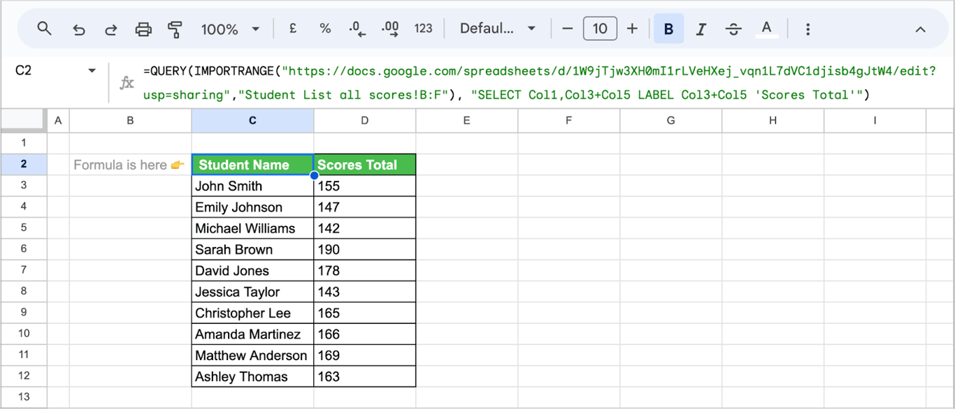This screenshot has width=955, height=409.
Task: Select the Christopher Lee cell
Action: (x=252, y=313)
